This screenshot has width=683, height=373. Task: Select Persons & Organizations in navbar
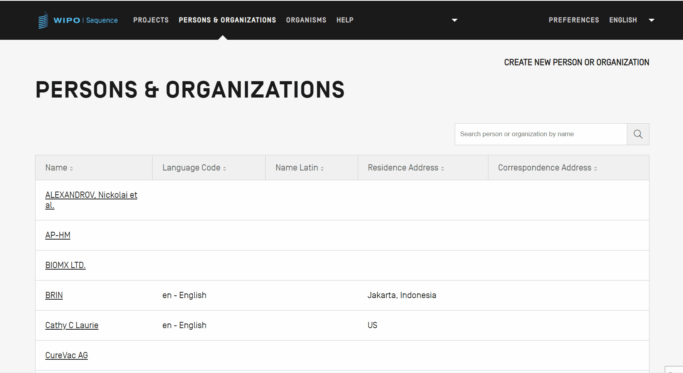coord(227,20)
